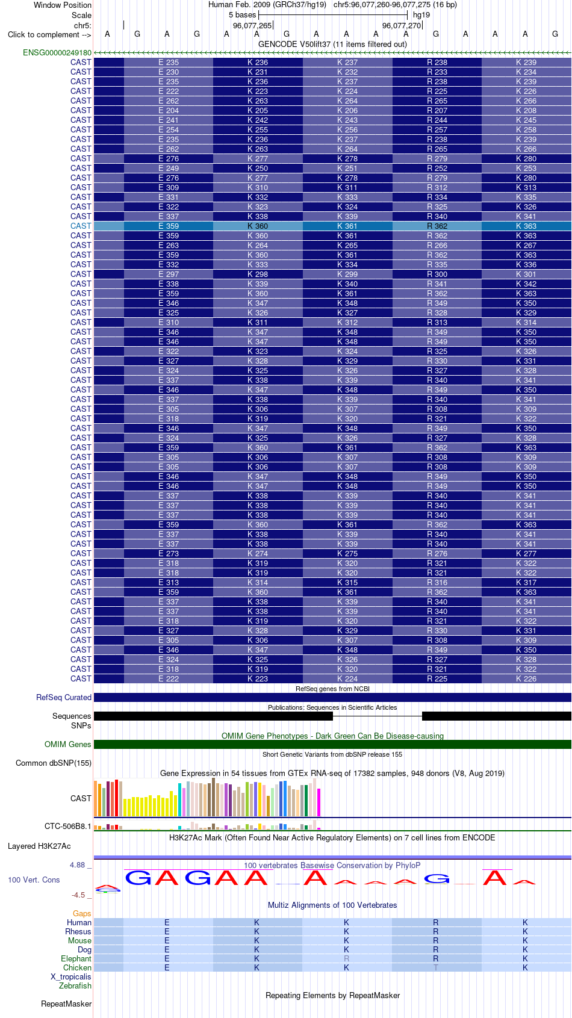Click the SNPs track label

click(x=81, y=726)
